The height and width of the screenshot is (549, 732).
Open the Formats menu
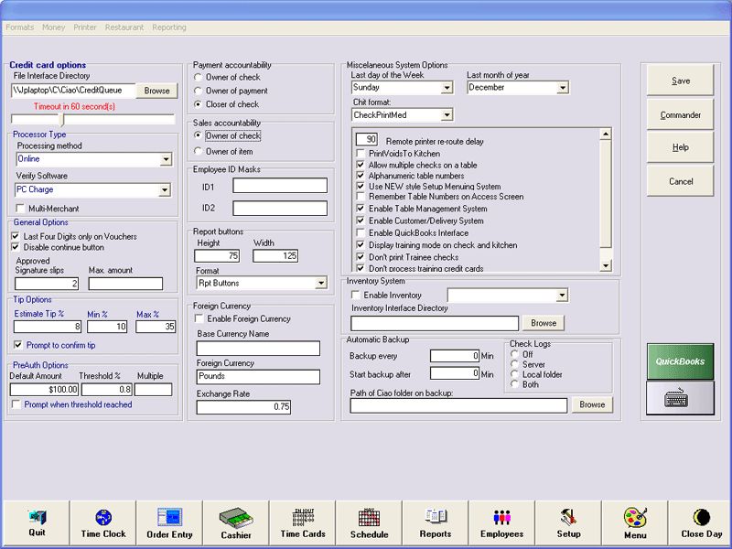tap(19, 27)
